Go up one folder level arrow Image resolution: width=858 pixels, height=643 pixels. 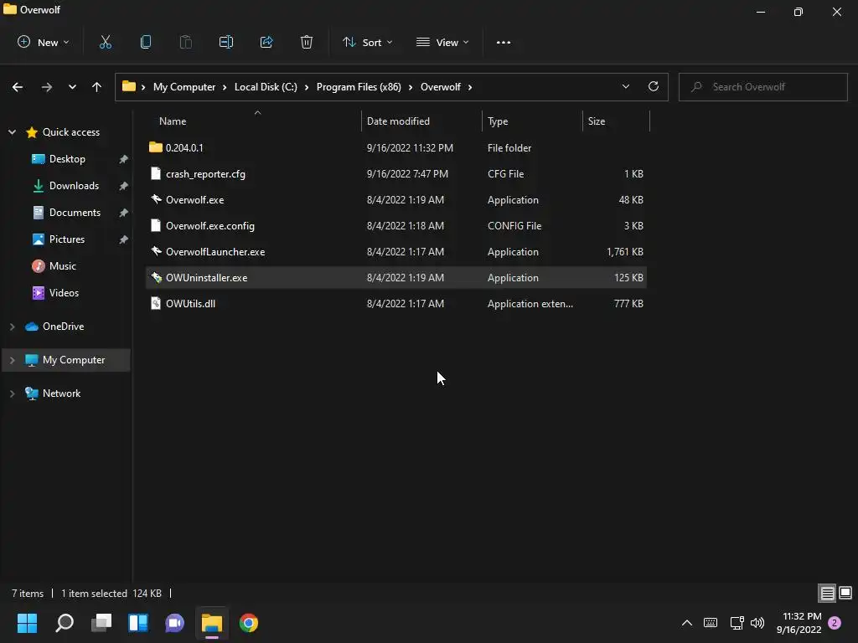[x=97, y=87]
